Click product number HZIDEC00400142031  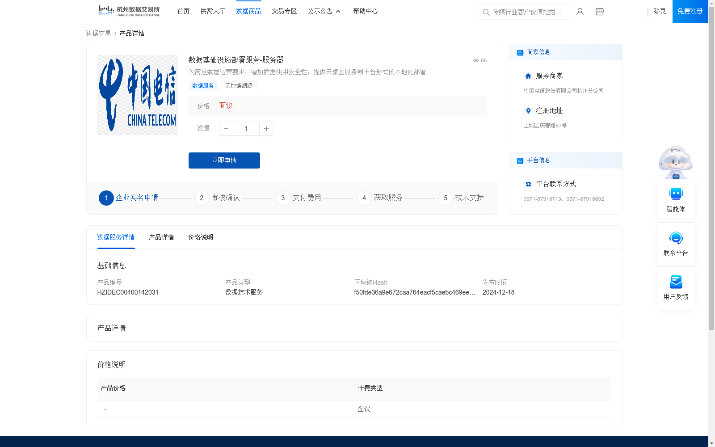click(x=128, y=292)
